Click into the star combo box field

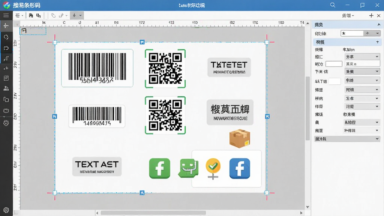[352, 33]
